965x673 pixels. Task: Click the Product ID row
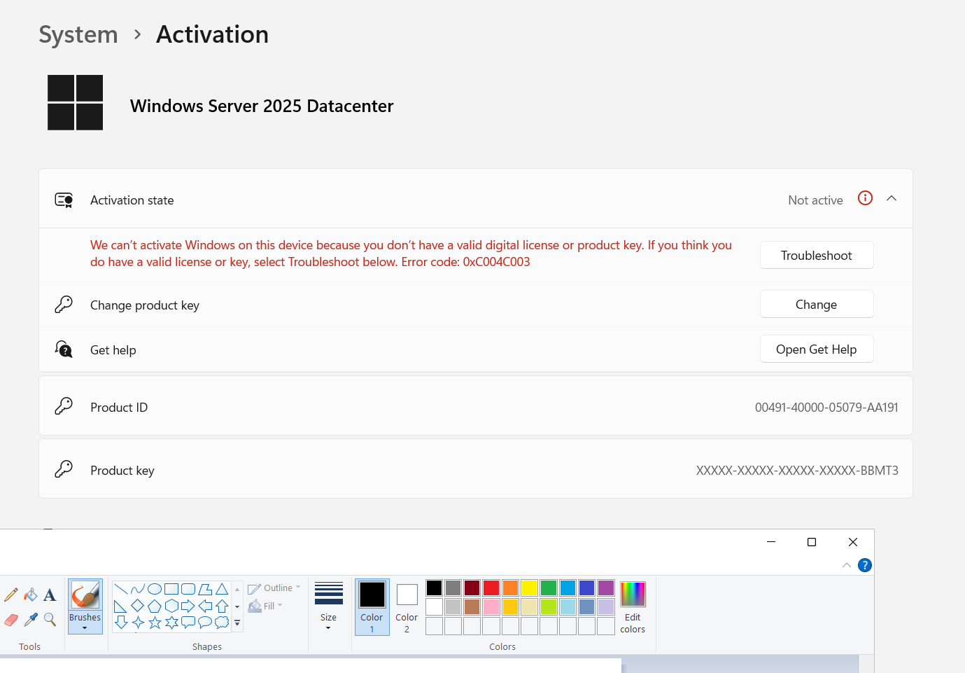click(476, 406)
